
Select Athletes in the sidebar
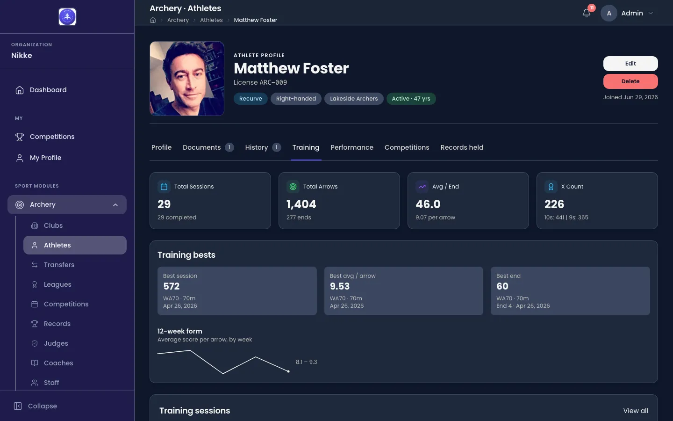click(75, 245)
